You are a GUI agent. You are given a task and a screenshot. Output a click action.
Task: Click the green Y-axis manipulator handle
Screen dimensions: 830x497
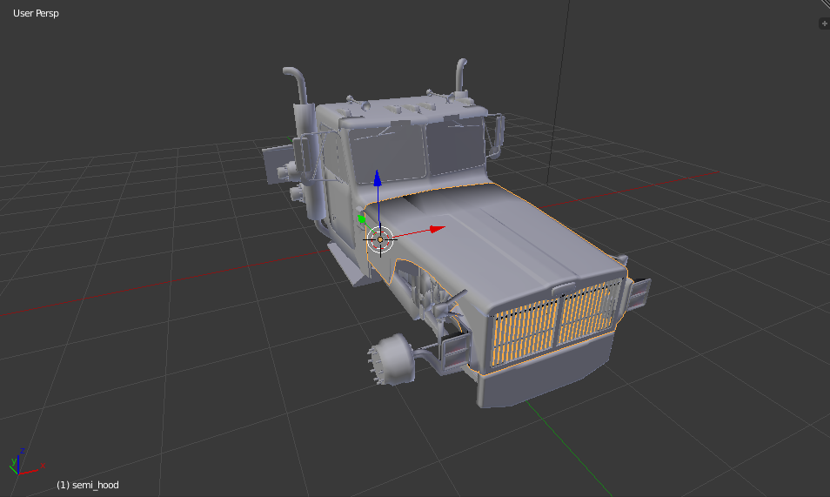pos(362,218)
